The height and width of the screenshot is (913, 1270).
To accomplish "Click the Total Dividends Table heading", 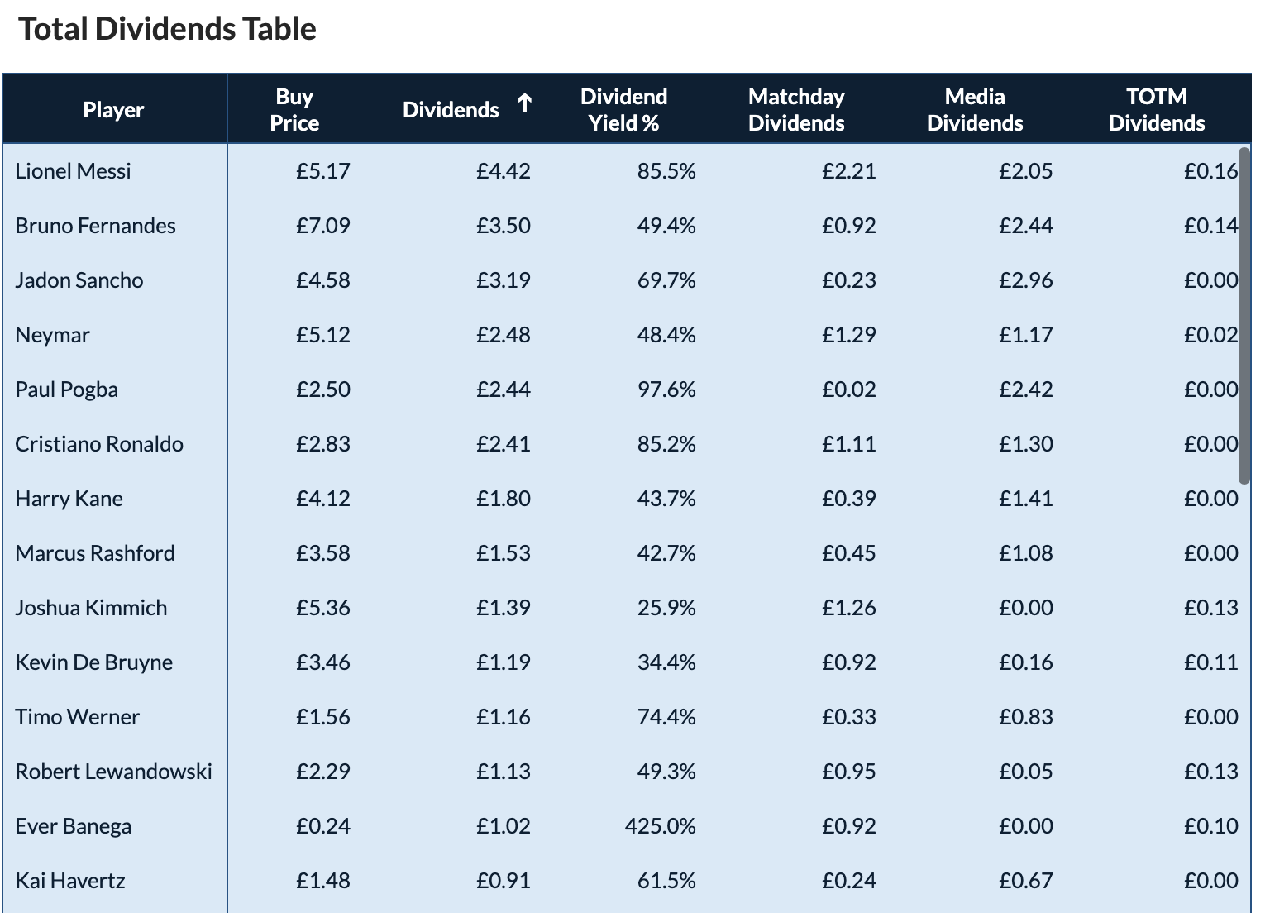I will click(x=168, y=29).
